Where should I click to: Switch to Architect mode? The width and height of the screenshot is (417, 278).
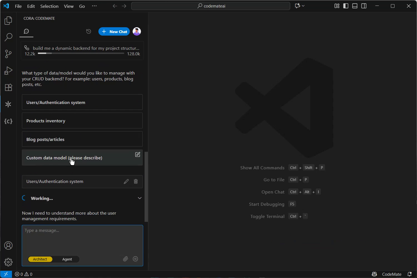pos(40,259)
